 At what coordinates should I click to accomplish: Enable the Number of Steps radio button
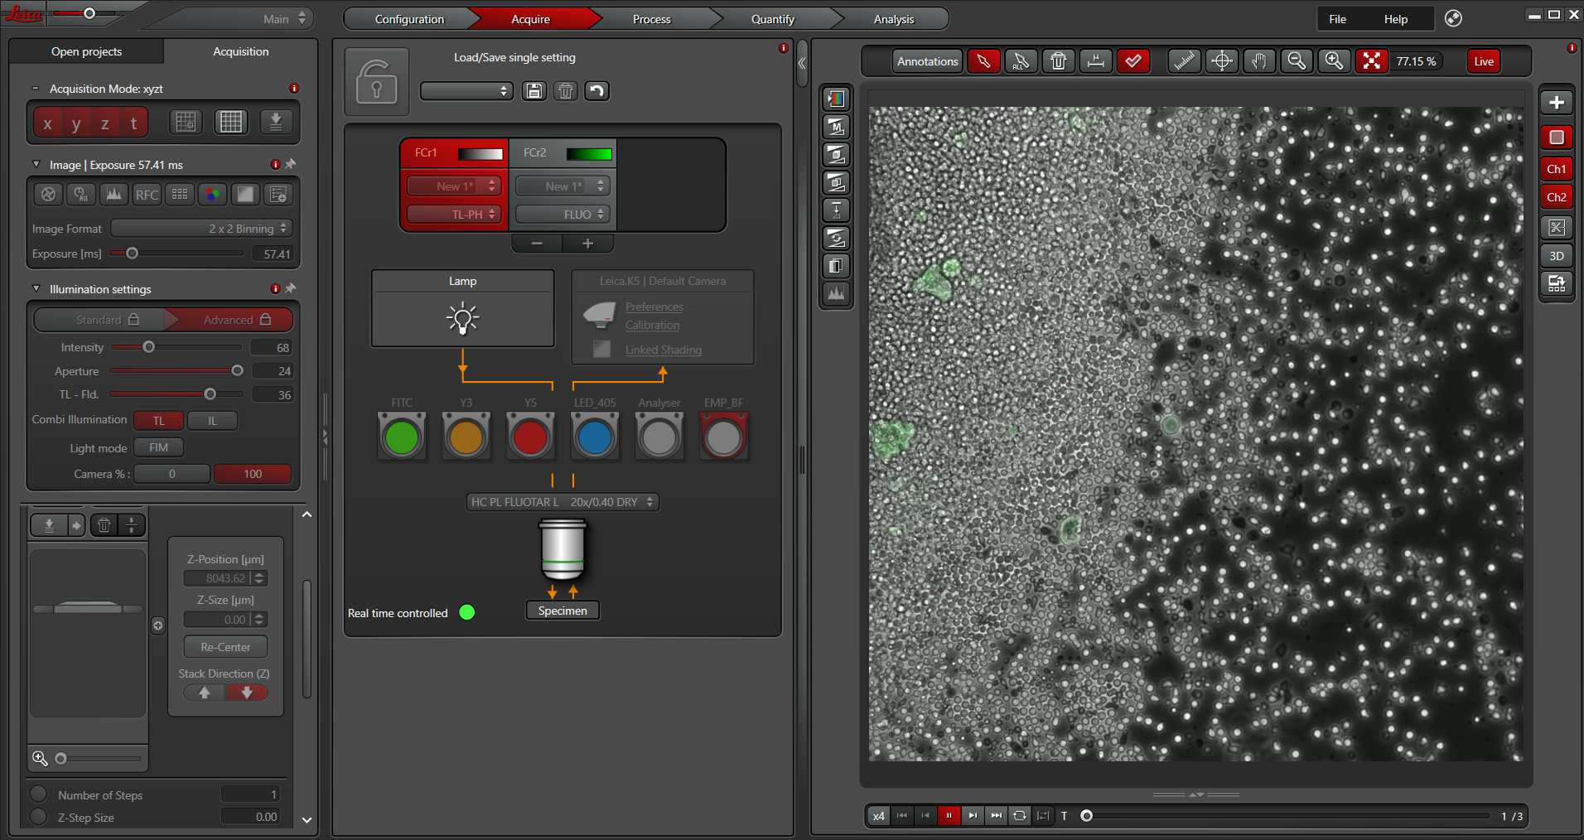click(x=38, y=794)
